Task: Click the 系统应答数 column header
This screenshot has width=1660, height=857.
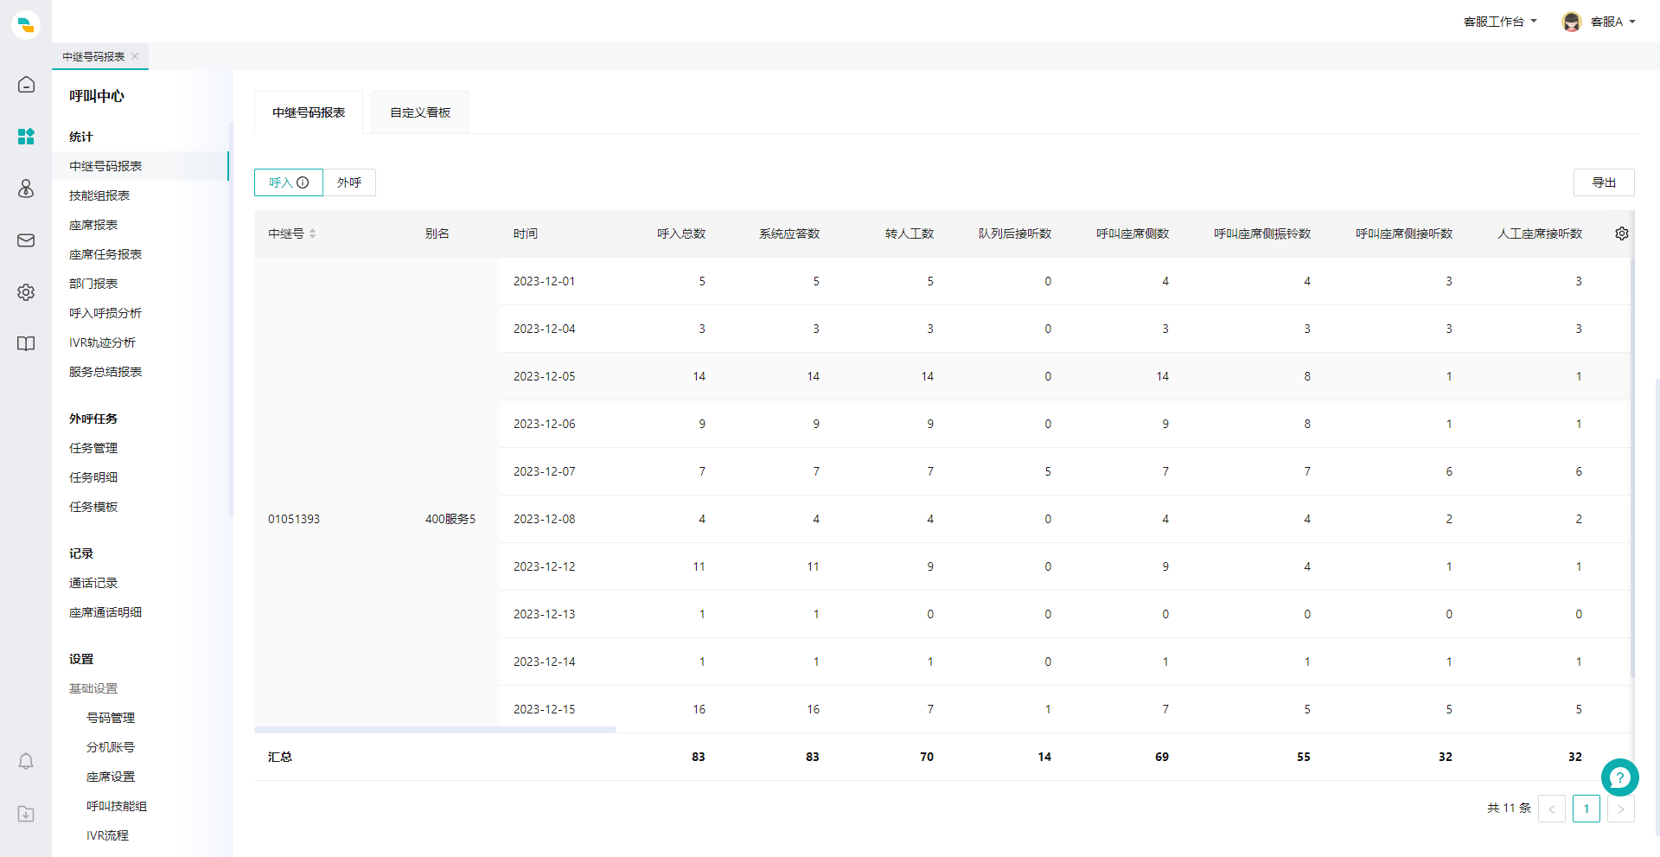Action: click(789, 233)
